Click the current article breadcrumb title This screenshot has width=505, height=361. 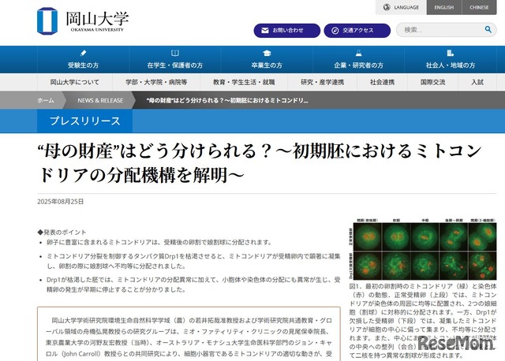point(227,100)
